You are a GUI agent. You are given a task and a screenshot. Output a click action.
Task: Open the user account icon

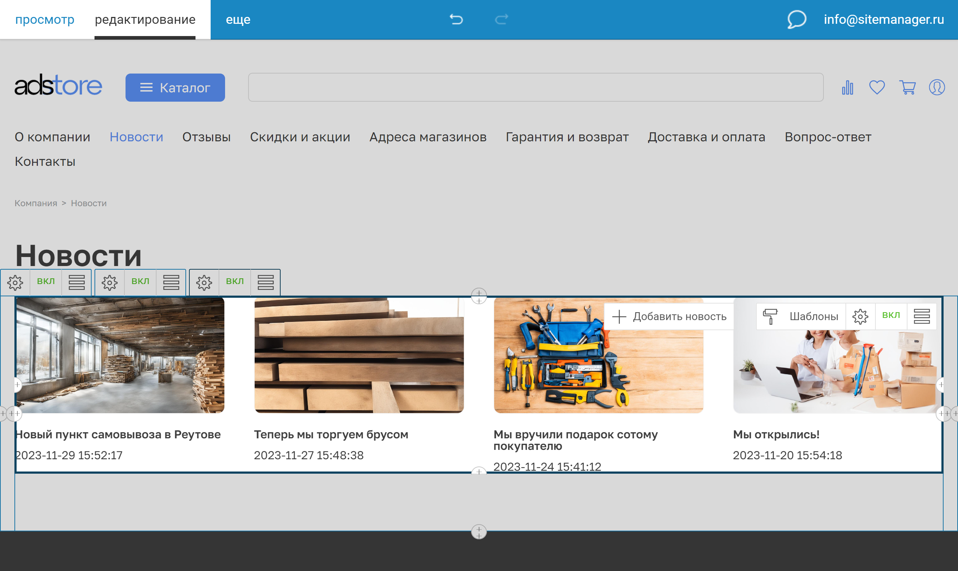[x=937, y=87]
